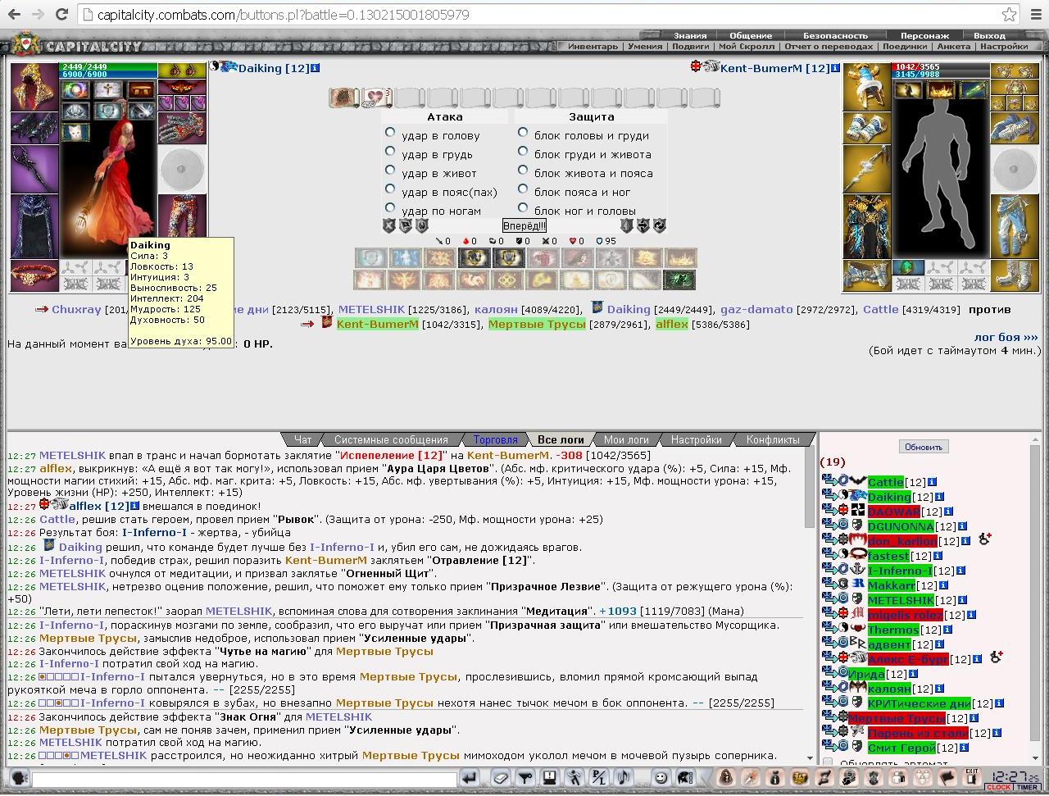Click the info icon next to Cattle in player list
1049x796 pixels.
pos(932,482)
